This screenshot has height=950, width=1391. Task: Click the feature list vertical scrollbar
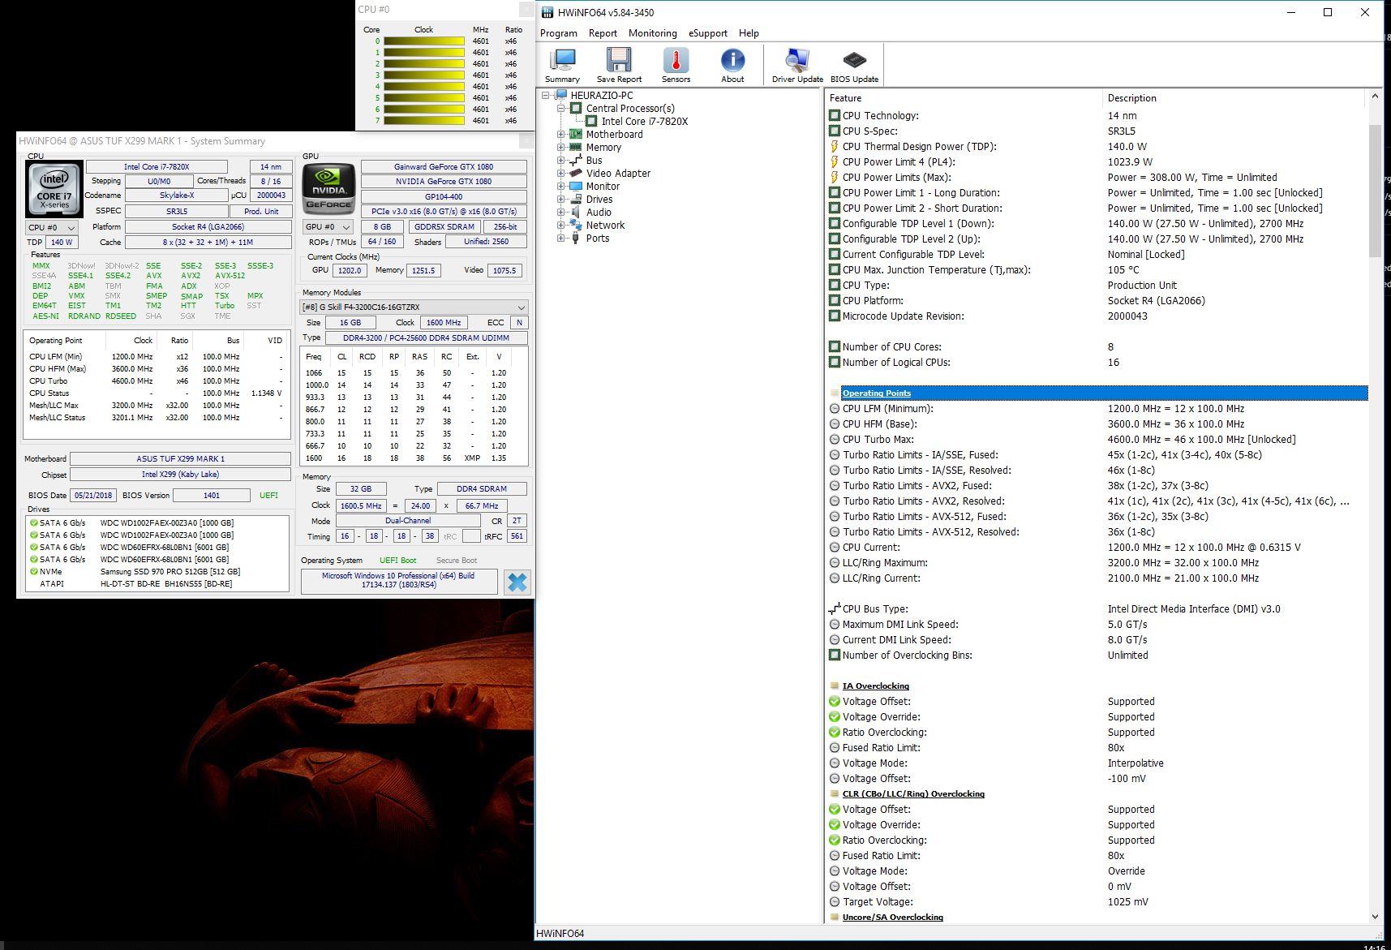pos(1374,191)
